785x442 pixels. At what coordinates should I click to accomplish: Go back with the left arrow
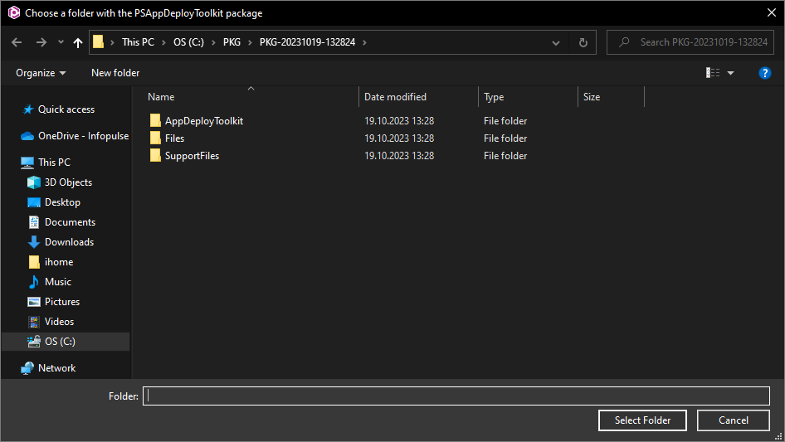(x=17, y=42)
